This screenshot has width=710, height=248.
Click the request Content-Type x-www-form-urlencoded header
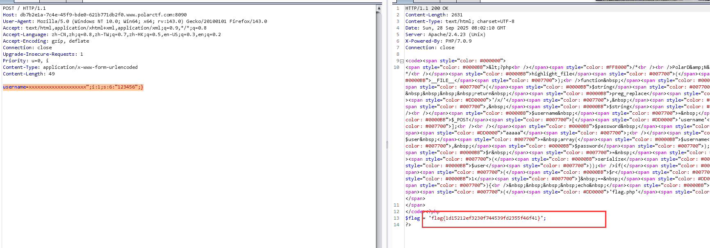click(70, 67)
